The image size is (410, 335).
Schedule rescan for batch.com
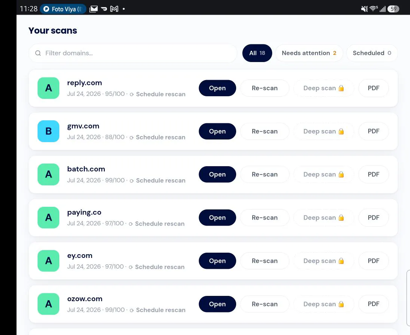(x=158, y=180)
